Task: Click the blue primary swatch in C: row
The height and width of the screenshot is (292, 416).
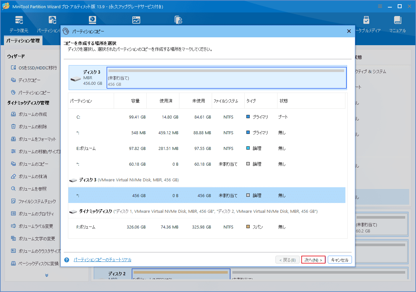Action: tap(248, 117)
